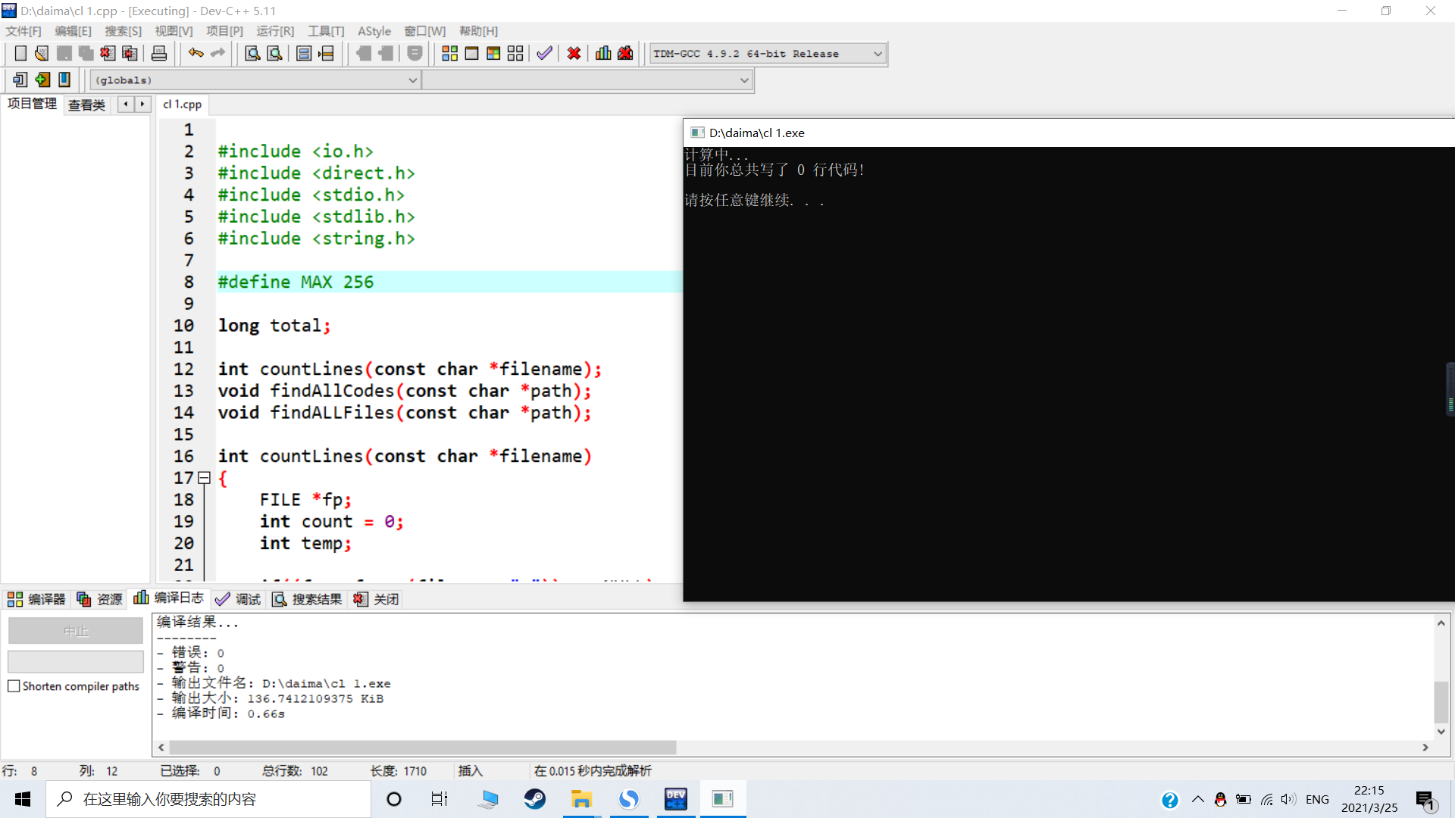This screenshot has height=818, width=1455.
Task: Open Task View on the taskbar
Action: pos(440,799)
